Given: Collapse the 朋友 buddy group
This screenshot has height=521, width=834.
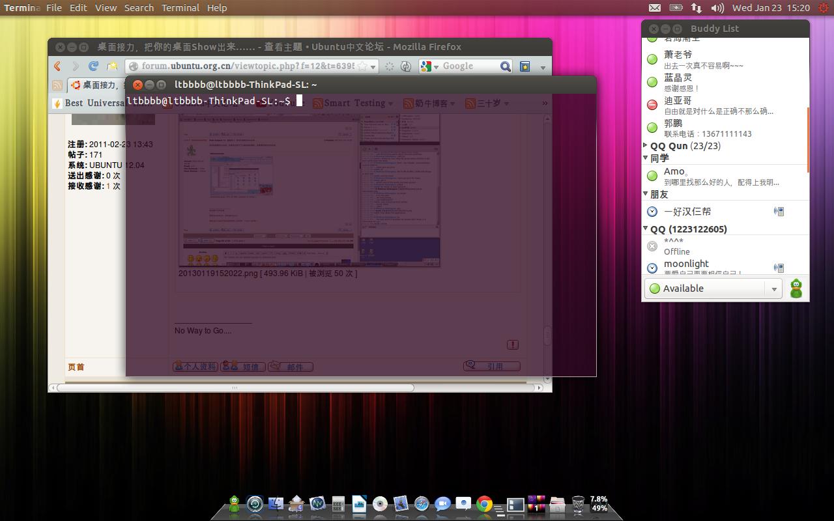Looking at the screenshot, I should [x=646, y=194].
